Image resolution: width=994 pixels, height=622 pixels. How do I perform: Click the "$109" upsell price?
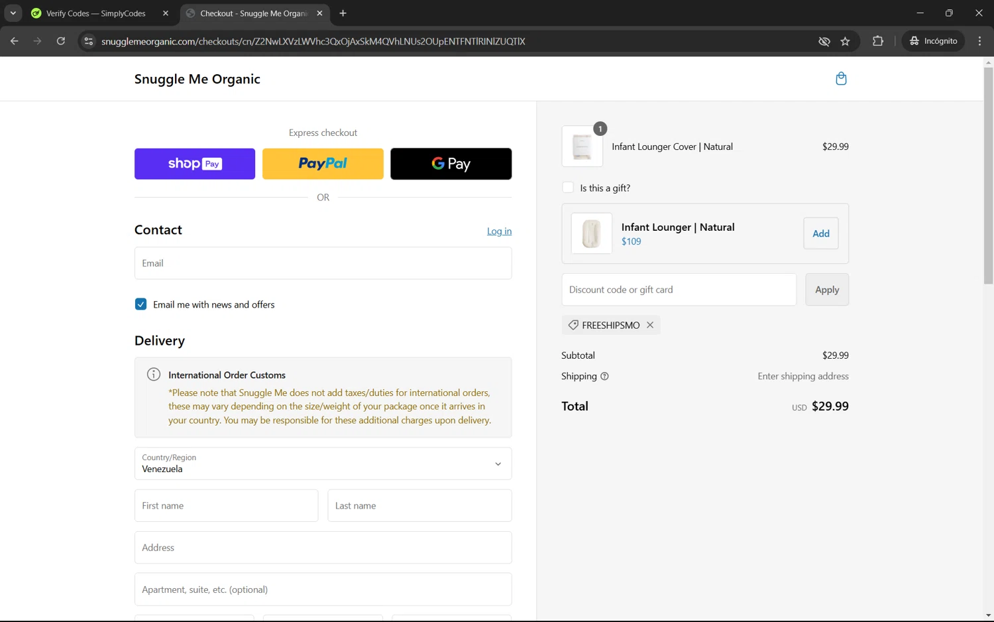point(631,241)
